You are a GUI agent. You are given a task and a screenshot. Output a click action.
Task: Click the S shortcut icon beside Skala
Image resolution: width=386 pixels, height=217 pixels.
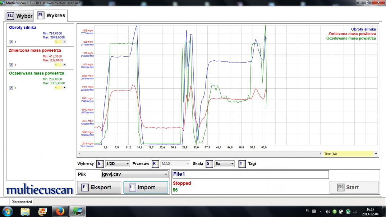pos(209,164)
